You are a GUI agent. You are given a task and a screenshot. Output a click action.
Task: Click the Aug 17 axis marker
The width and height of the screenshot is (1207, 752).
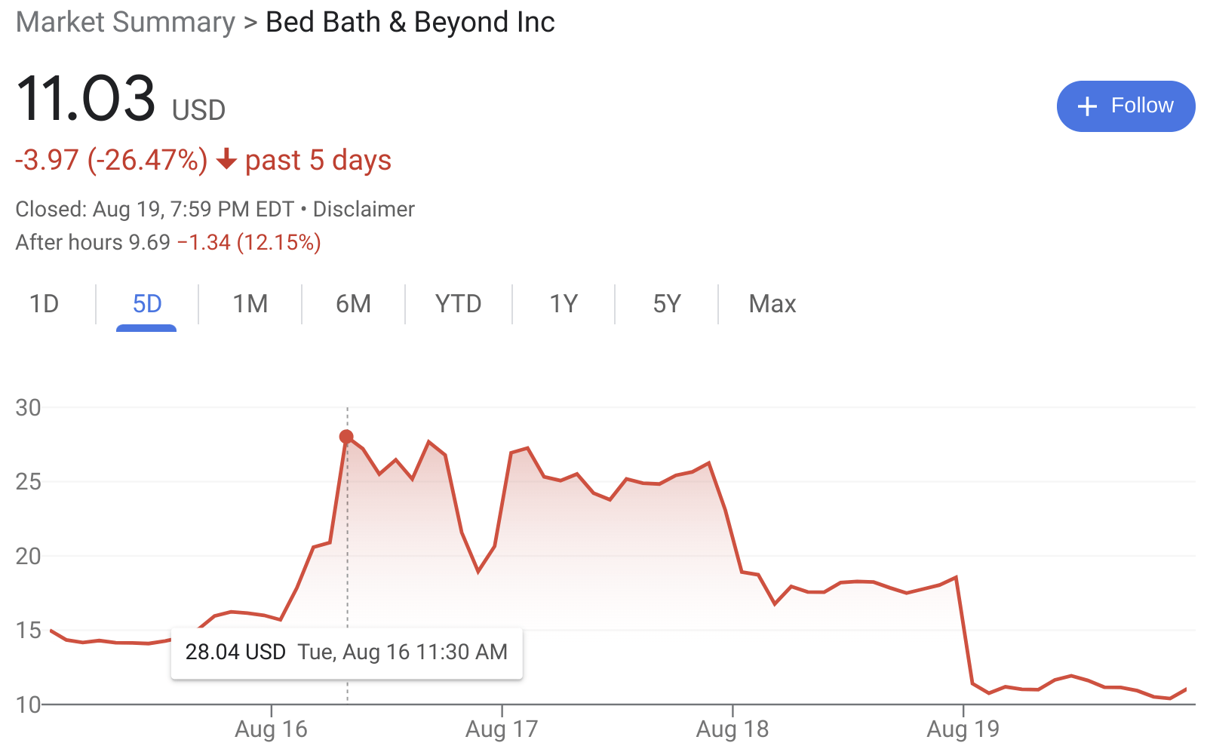pyautogui.click(x=502, y=729)
